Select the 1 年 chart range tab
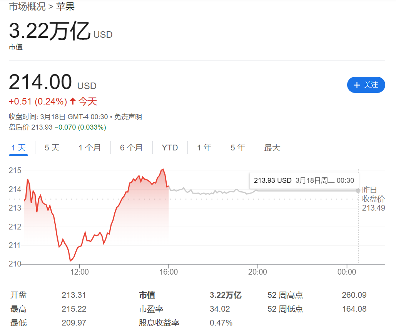This screenshot has height=329, width=396. point(204,148)
